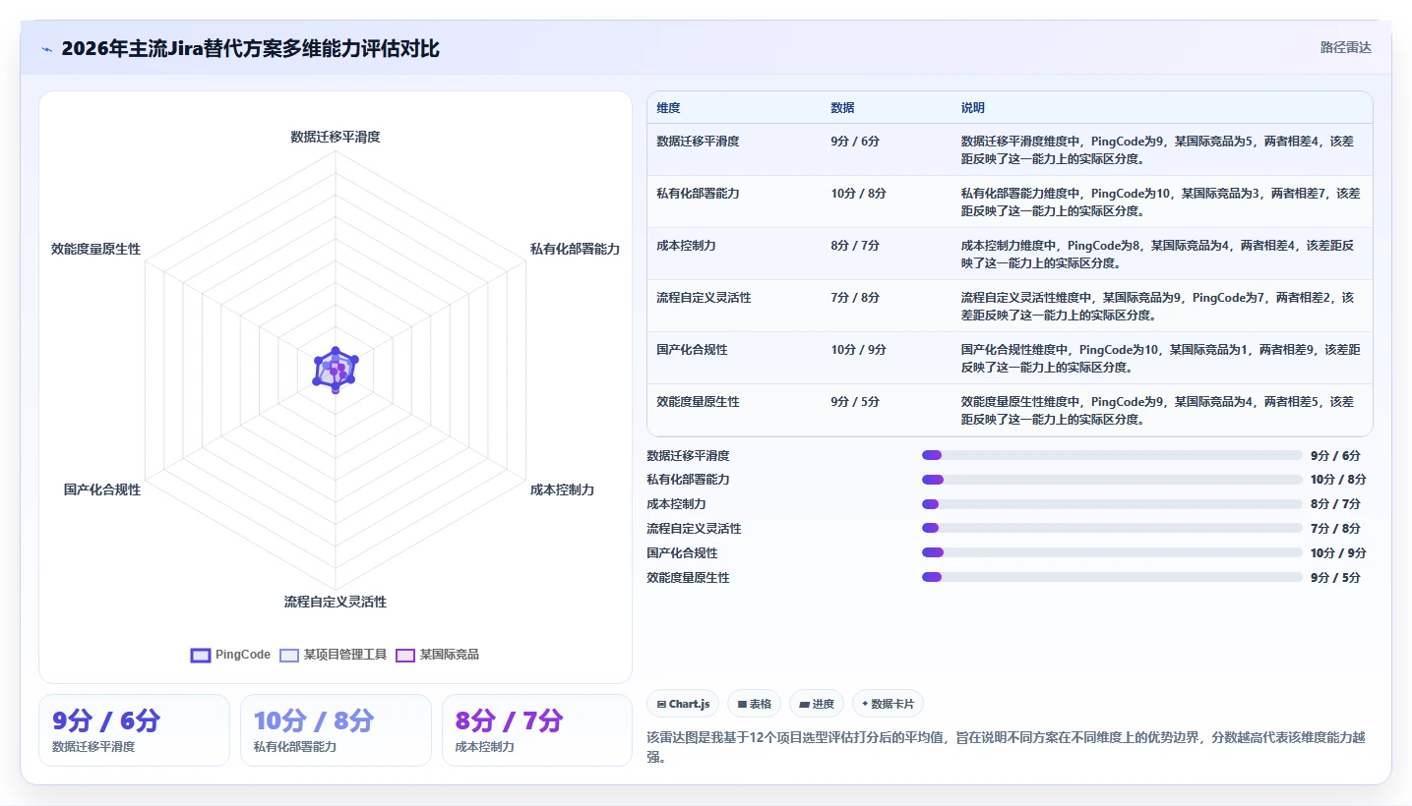1412x806 pixels.
Task: Select table row cell 成本控制力
Action: pos(686,246)
